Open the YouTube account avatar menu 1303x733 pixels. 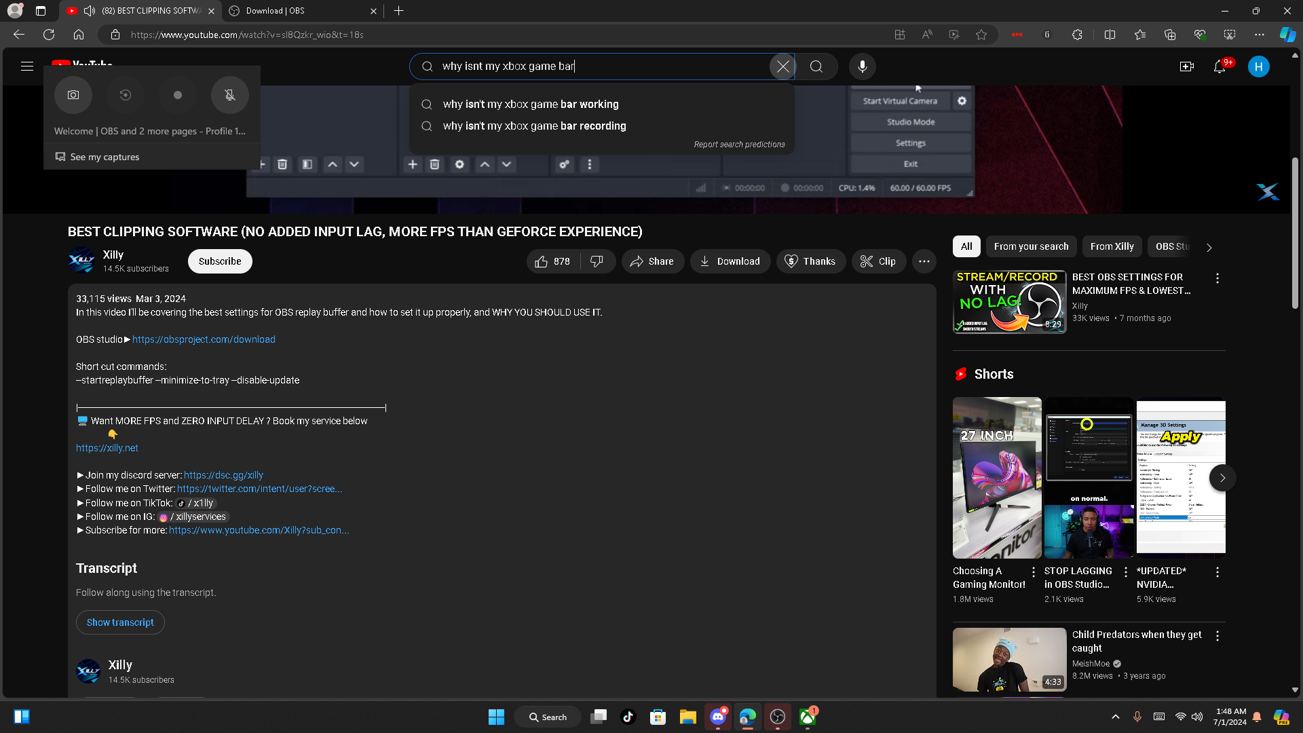(1259, 67)
